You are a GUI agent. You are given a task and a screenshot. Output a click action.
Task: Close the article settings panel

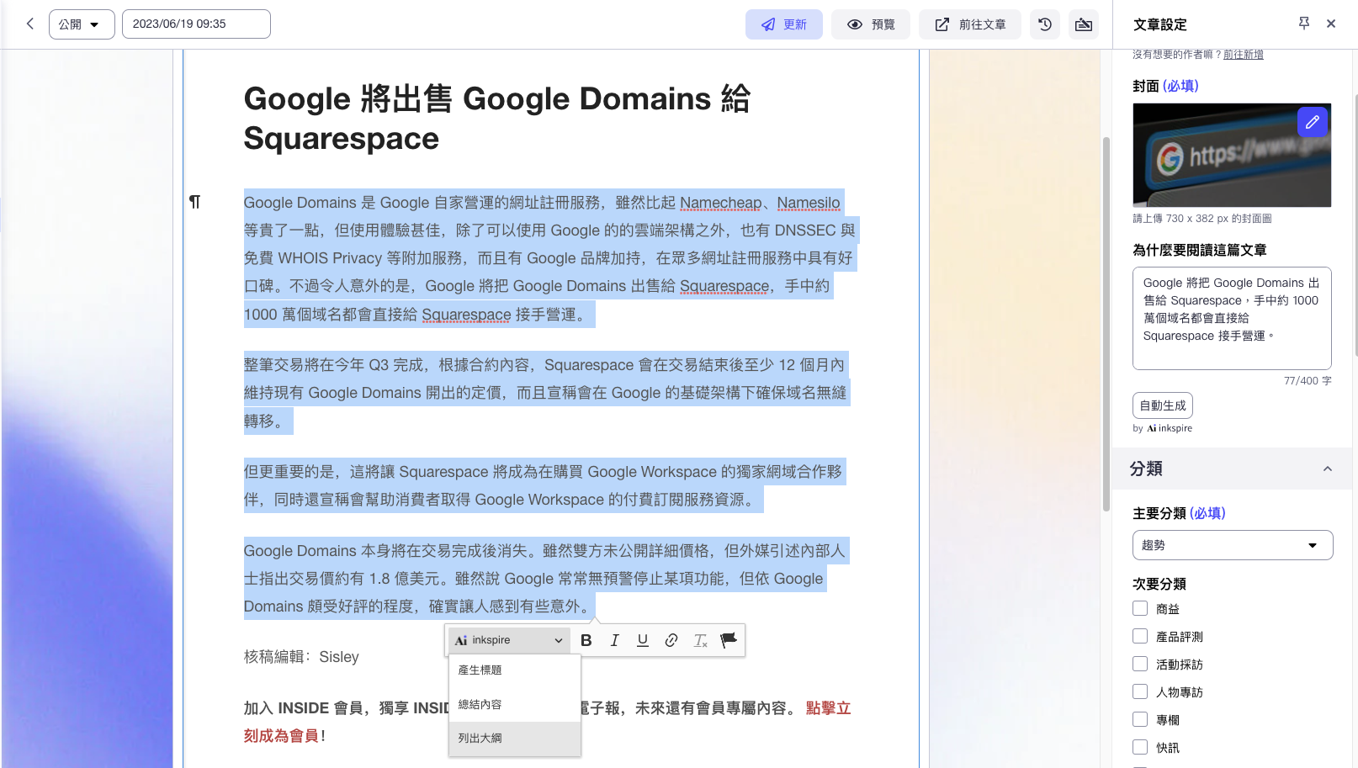pos(1331,24)
